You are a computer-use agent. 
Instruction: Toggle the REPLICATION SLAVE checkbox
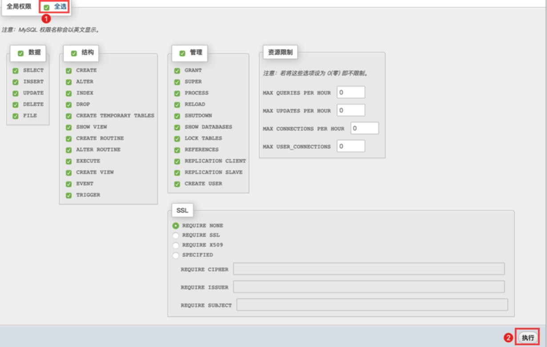[177, 172]
